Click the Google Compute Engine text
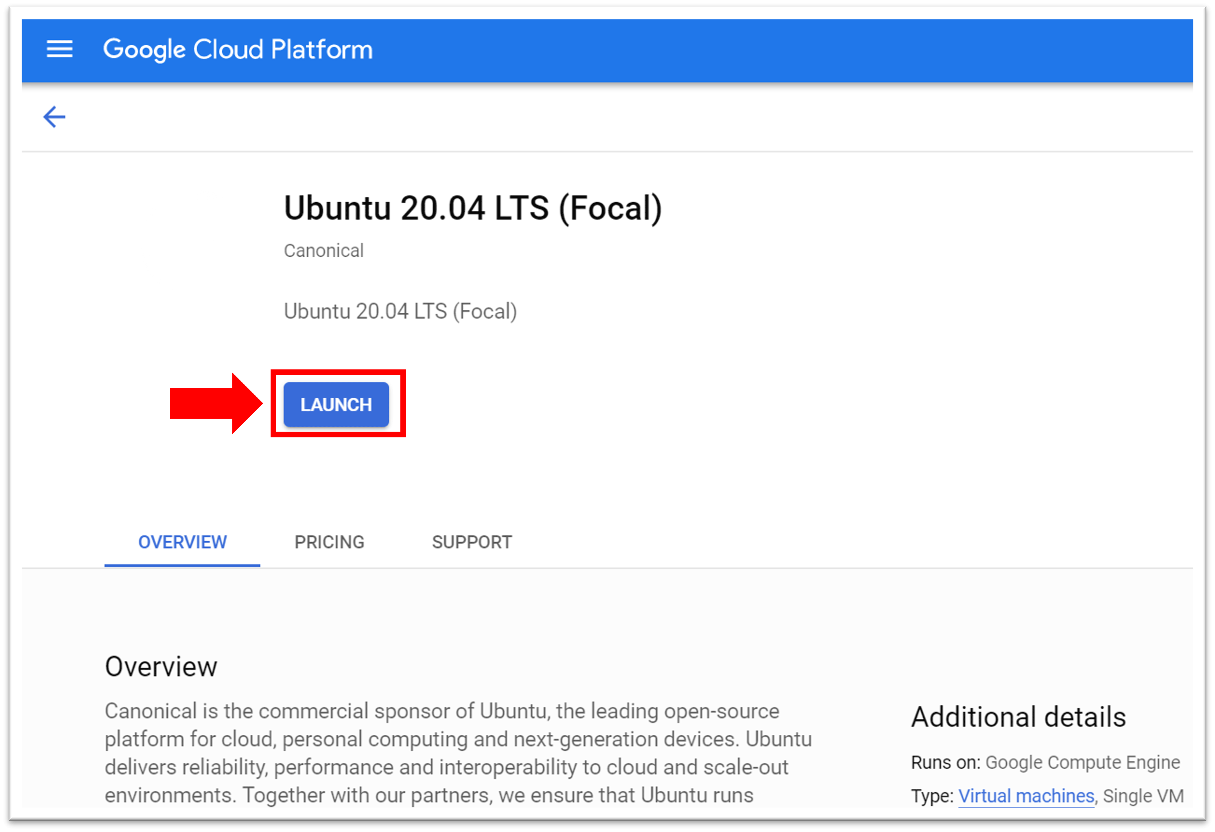Image resolution: width=1215 pixels, height=832 pixels. 1082,762
